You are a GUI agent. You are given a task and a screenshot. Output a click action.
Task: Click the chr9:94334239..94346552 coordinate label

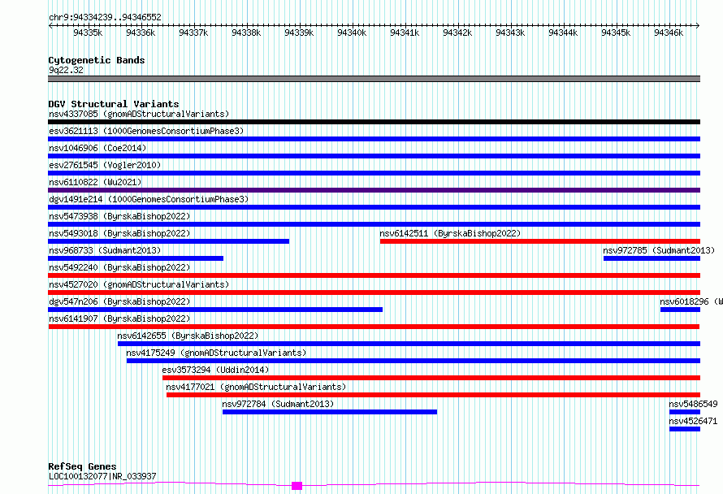click(x=105, y=17)
